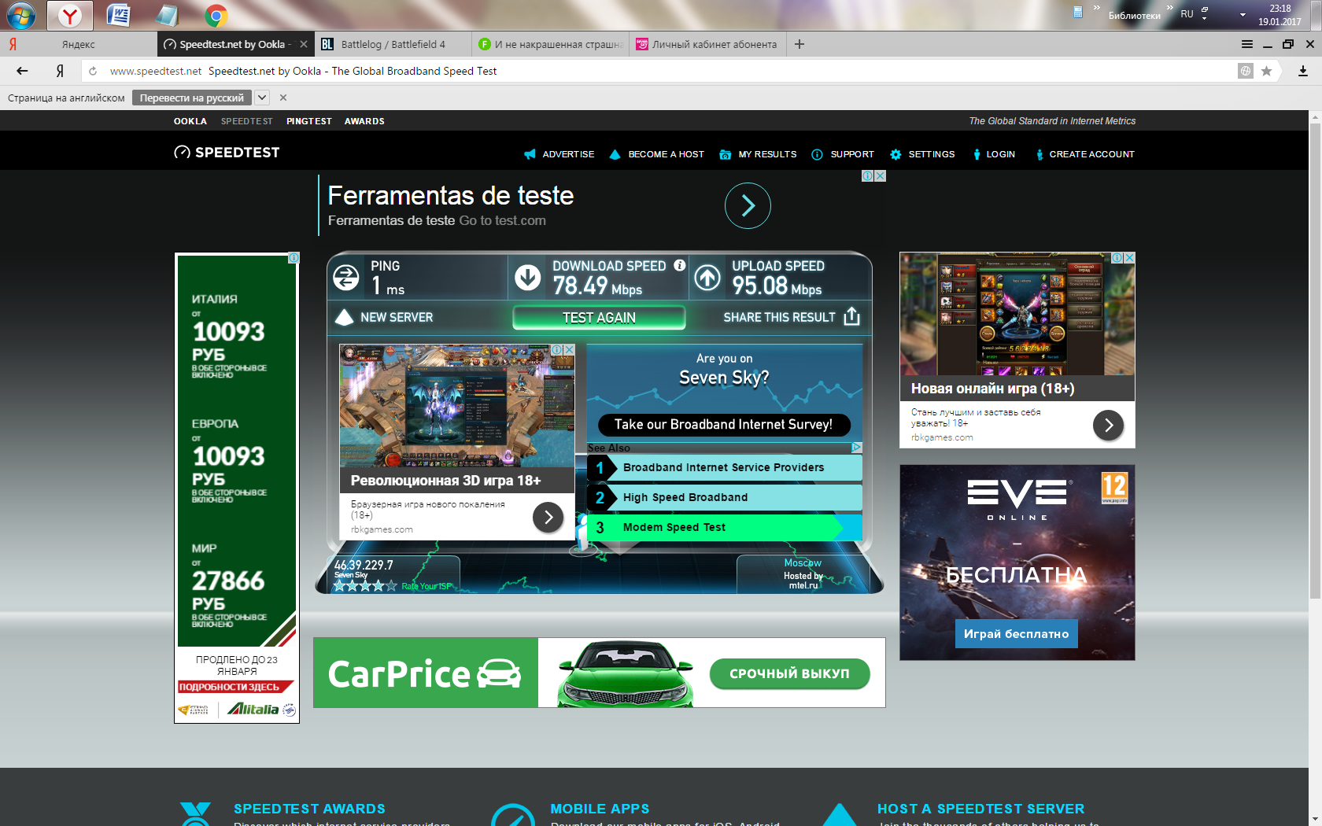
Task: Click the Ferramentas de teste arrow circle
Action: click(748, 206)
